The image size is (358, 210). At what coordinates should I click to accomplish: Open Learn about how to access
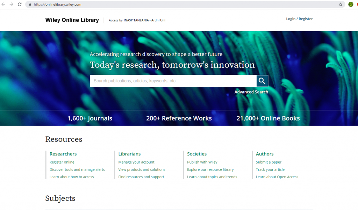72,177
